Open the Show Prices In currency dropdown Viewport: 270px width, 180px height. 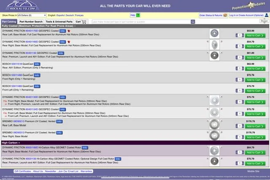point(32,15)
